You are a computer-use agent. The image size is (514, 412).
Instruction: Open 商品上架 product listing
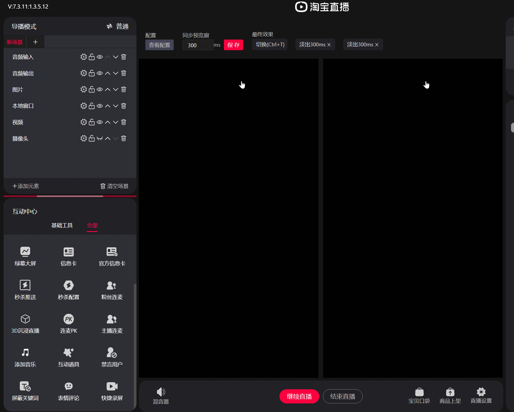coord(450,396)
